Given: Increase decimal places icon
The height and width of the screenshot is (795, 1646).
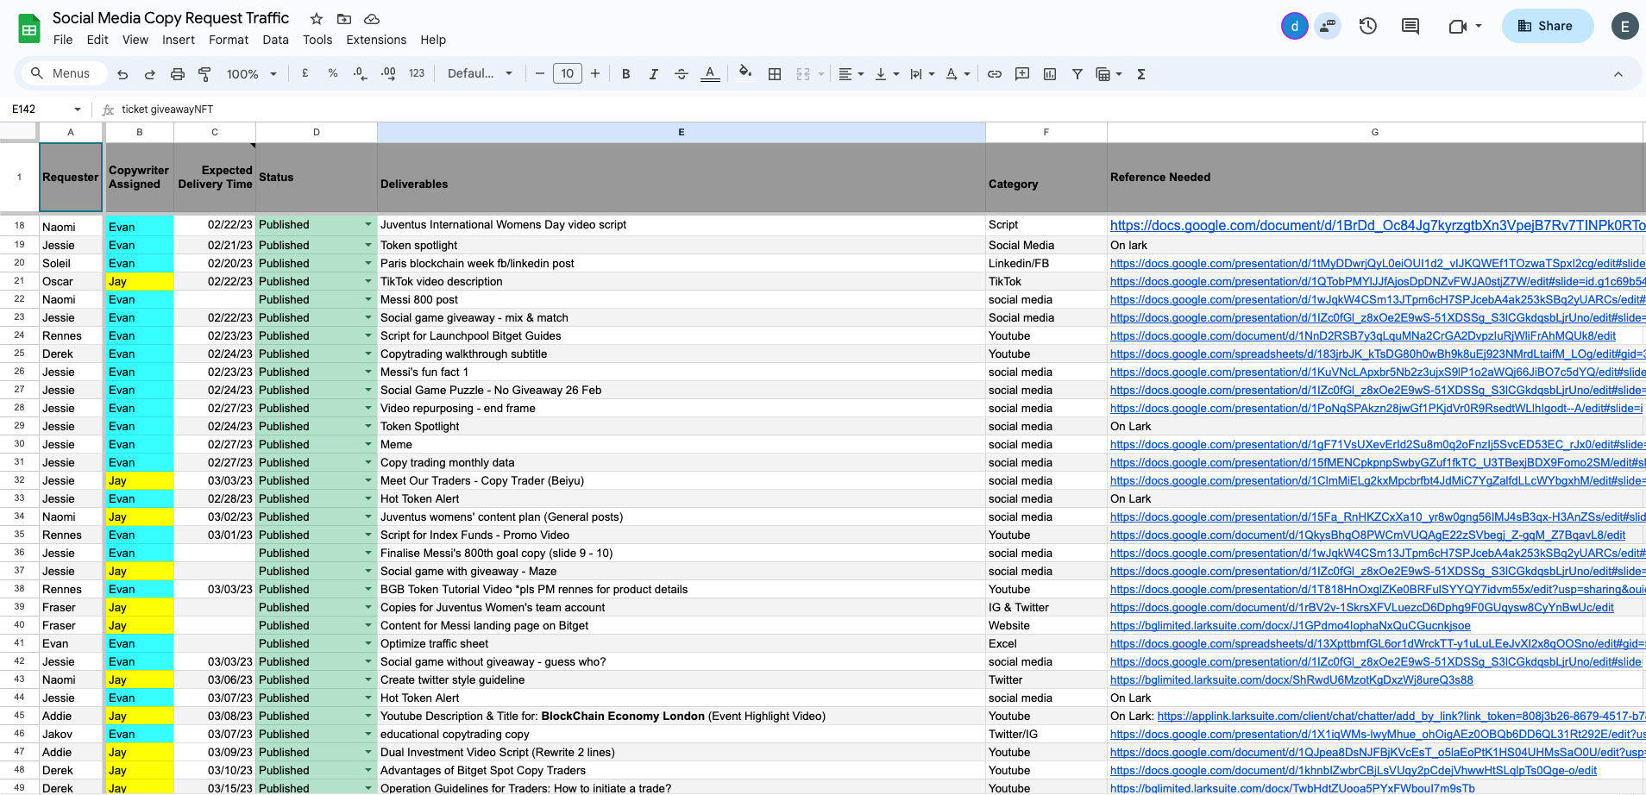Looking at the screenshot, I should [x=388, y=74].
